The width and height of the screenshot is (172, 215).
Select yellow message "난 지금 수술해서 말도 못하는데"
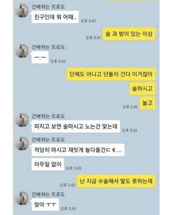[x=116, y=181]
